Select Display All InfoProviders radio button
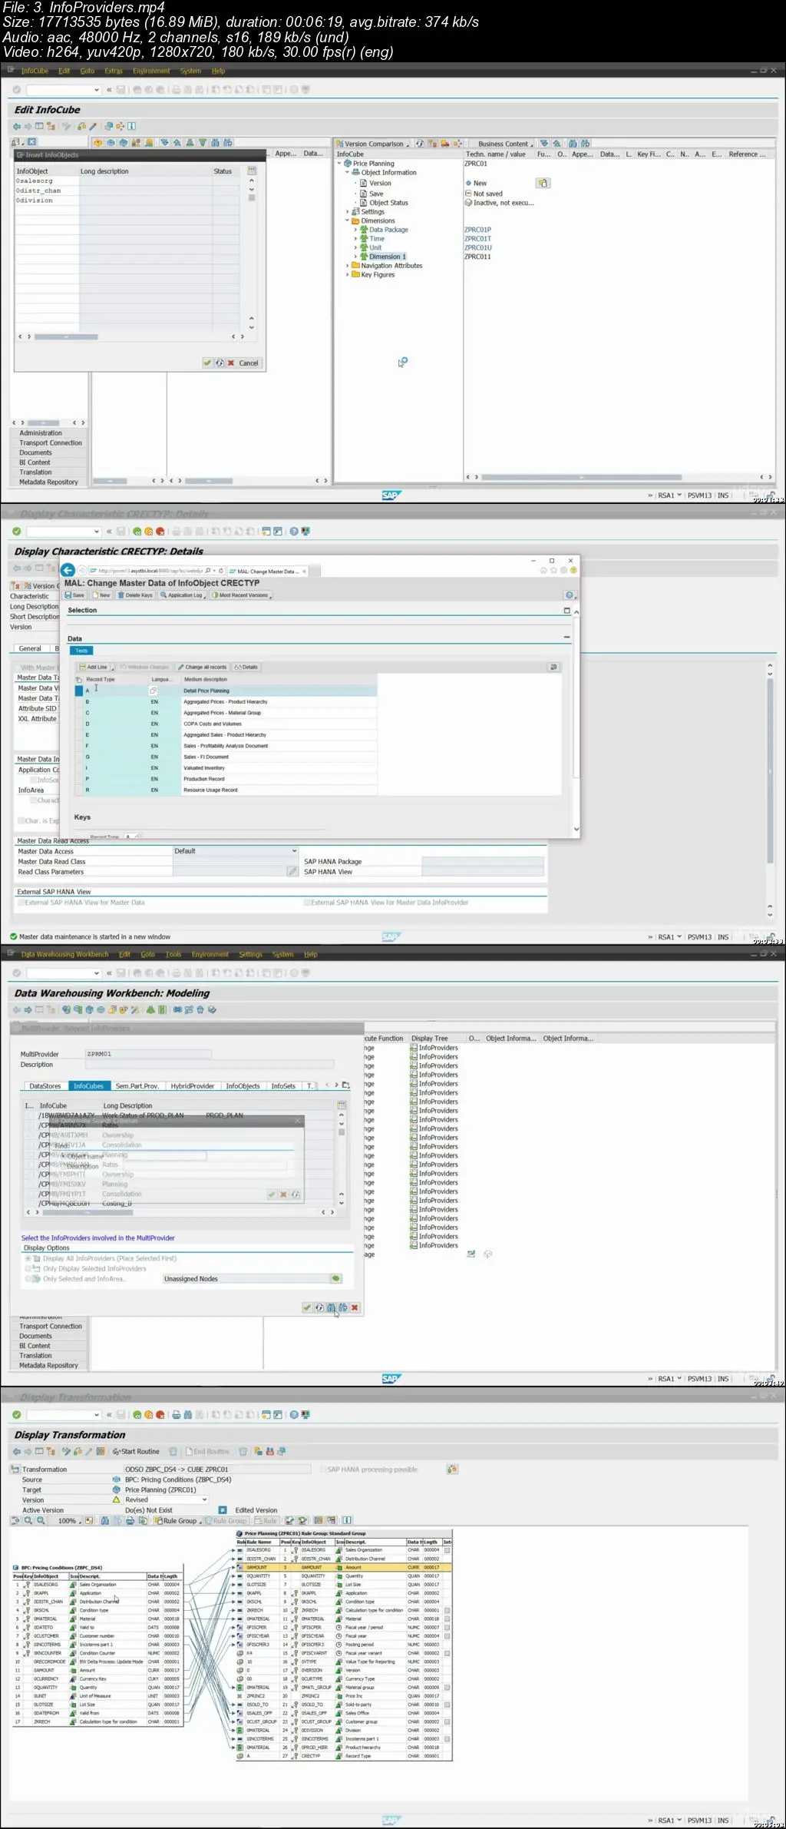 28,1258
